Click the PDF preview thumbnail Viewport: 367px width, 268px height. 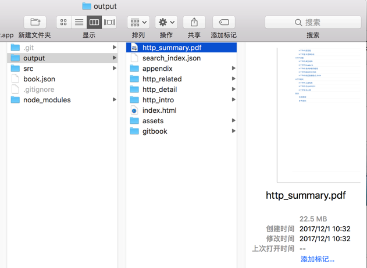coord(319,115)
